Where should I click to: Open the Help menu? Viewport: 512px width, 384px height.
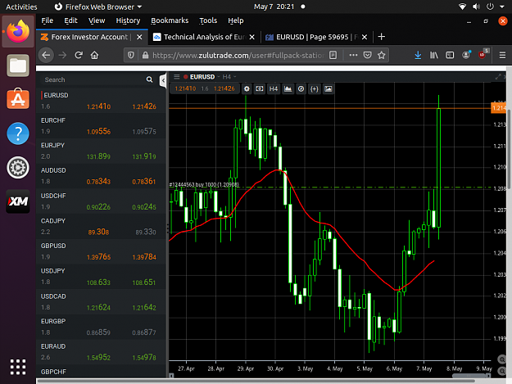[236, 20]
